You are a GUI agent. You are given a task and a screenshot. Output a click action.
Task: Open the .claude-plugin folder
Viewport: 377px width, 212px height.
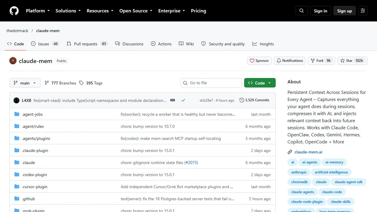coord(35,150)
